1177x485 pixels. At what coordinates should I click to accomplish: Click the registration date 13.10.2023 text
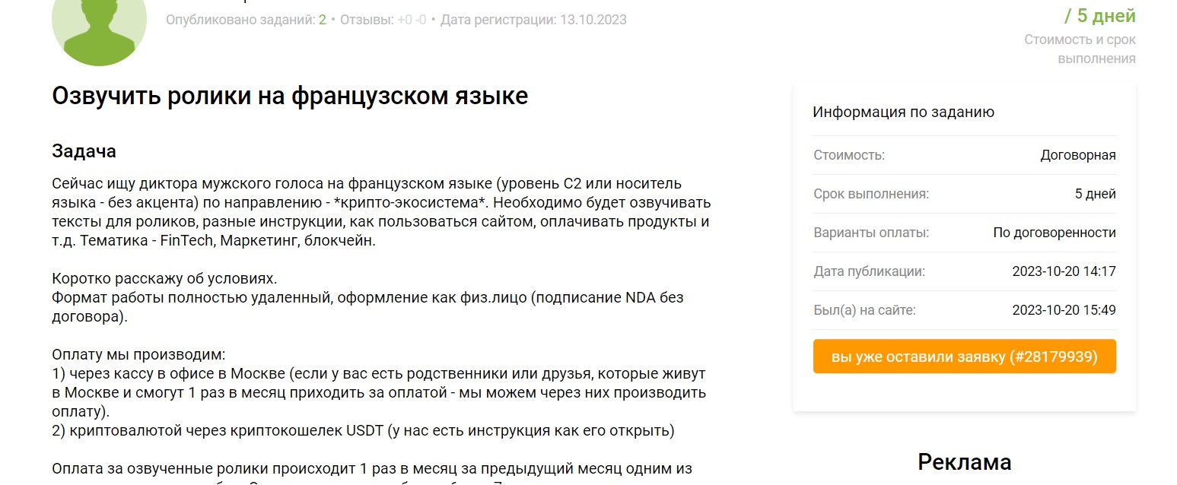click(593, 20)
